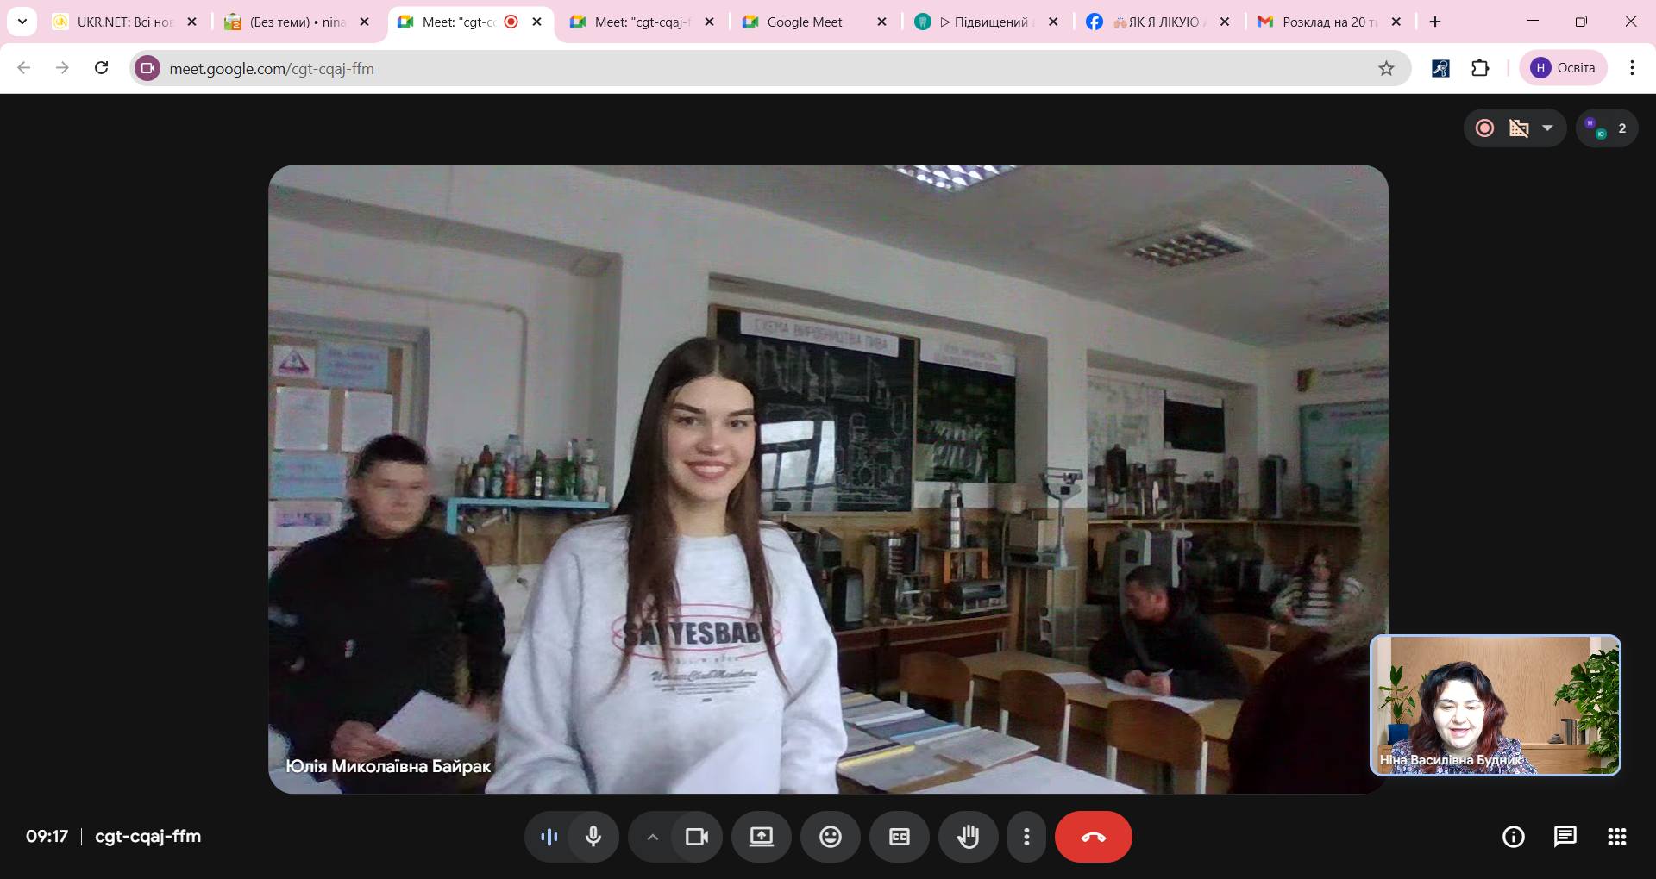Raise hand in the meeting
Screen dimensions: 1656x879
pos(968,837)
